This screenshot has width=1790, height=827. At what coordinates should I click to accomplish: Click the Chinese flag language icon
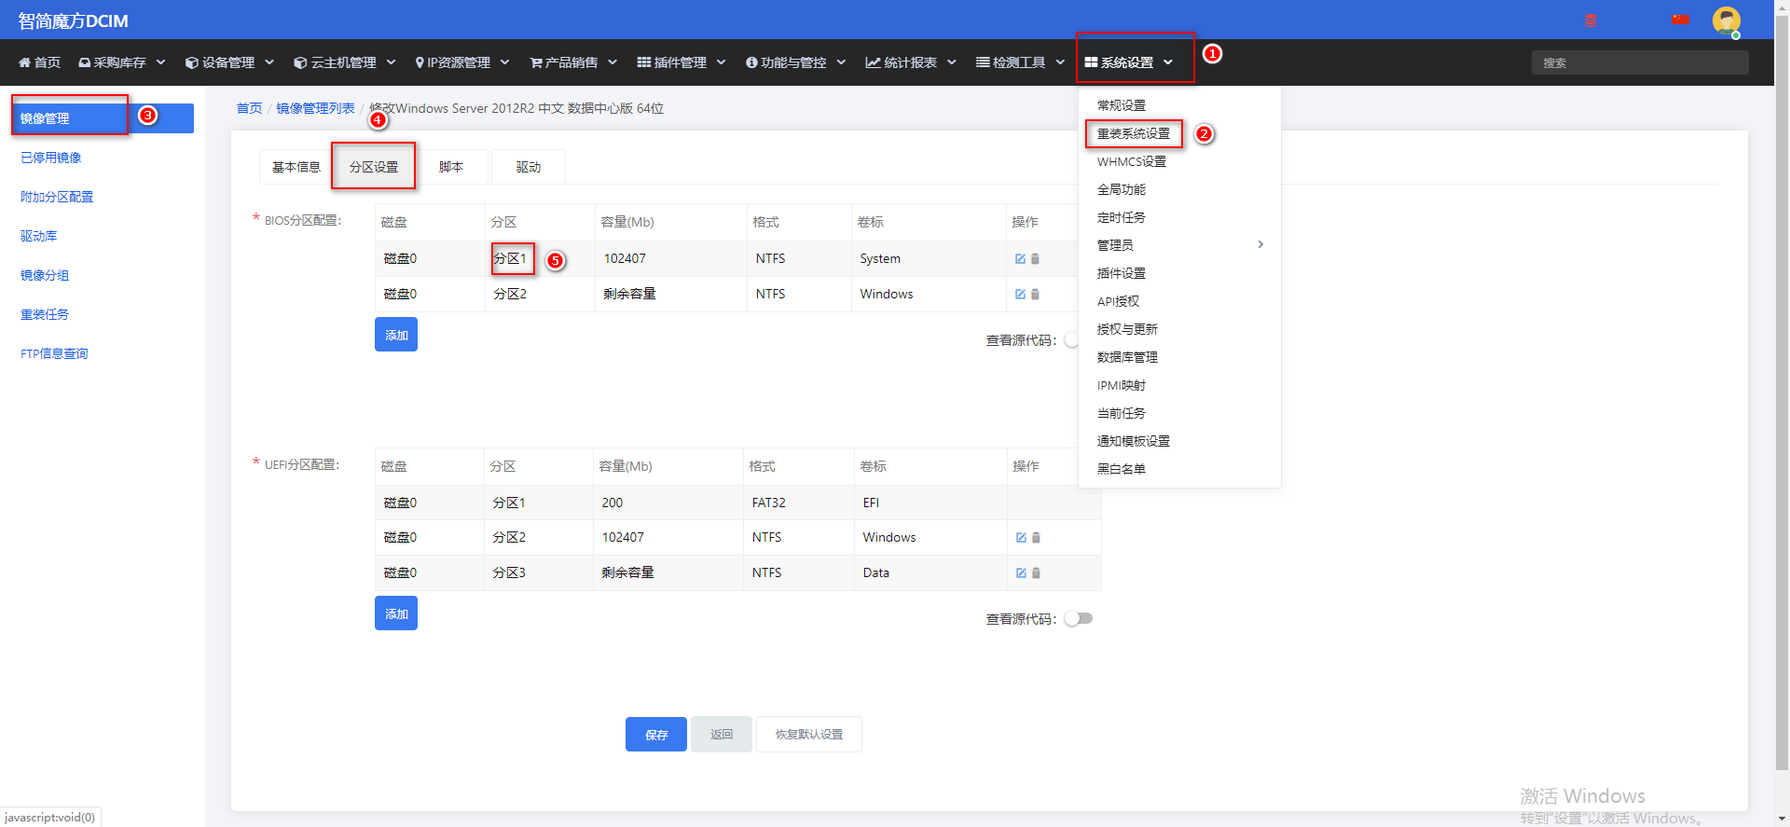click(x=1680, y=19)
